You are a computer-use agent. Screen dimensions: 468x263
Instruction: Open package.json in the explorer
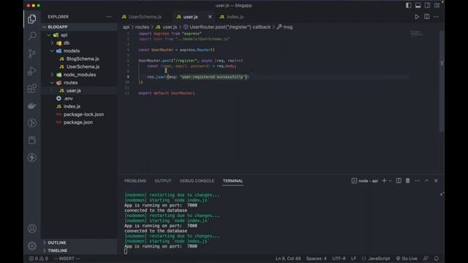pyautogui.click(x=79, y=122)
